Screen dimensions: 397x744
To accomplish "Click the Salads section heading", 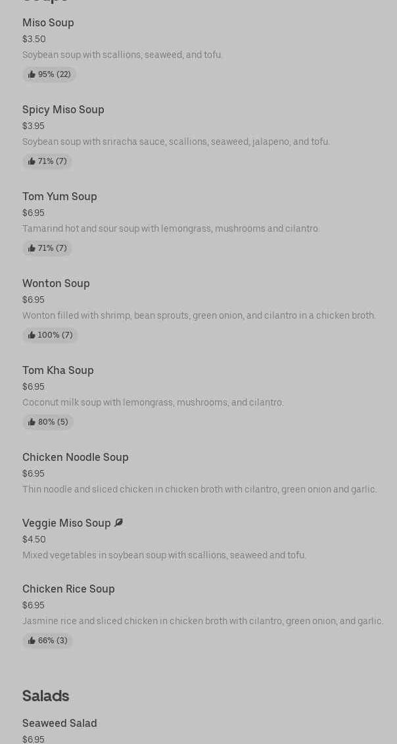I will point(45,696).
